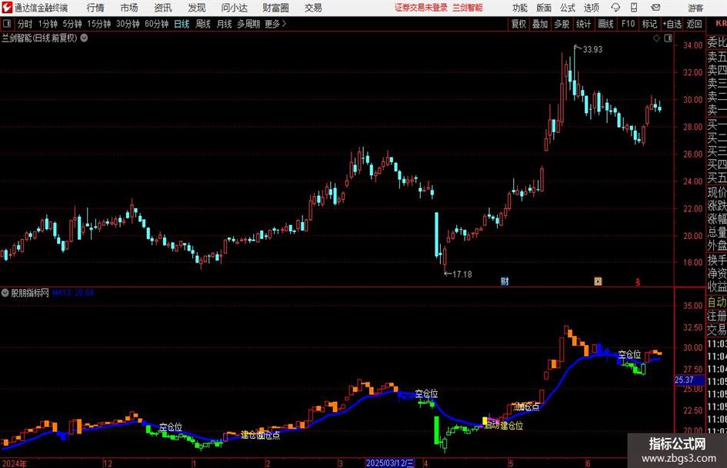Open the 选项 menu
The height and width of the screenshot is (468, 727).
(x=591, y=8)
